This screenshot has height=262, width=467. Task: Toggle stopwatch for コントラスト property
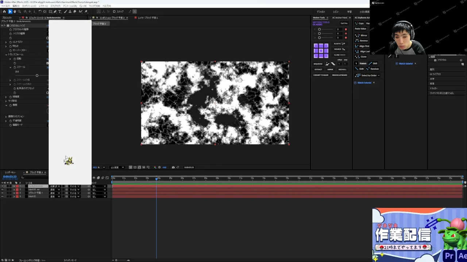11,42
